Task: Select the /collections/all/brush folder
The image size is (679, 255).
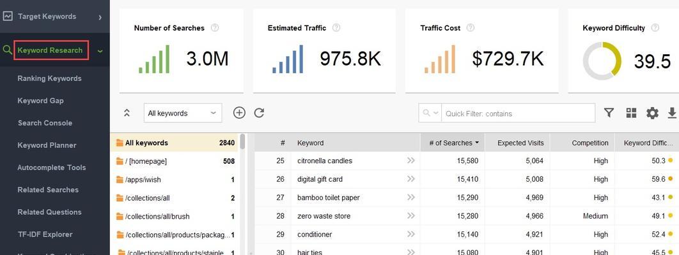Action: [175, 217]
